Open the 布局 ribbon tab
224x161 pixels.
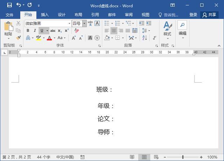click(x=78, y=15)
